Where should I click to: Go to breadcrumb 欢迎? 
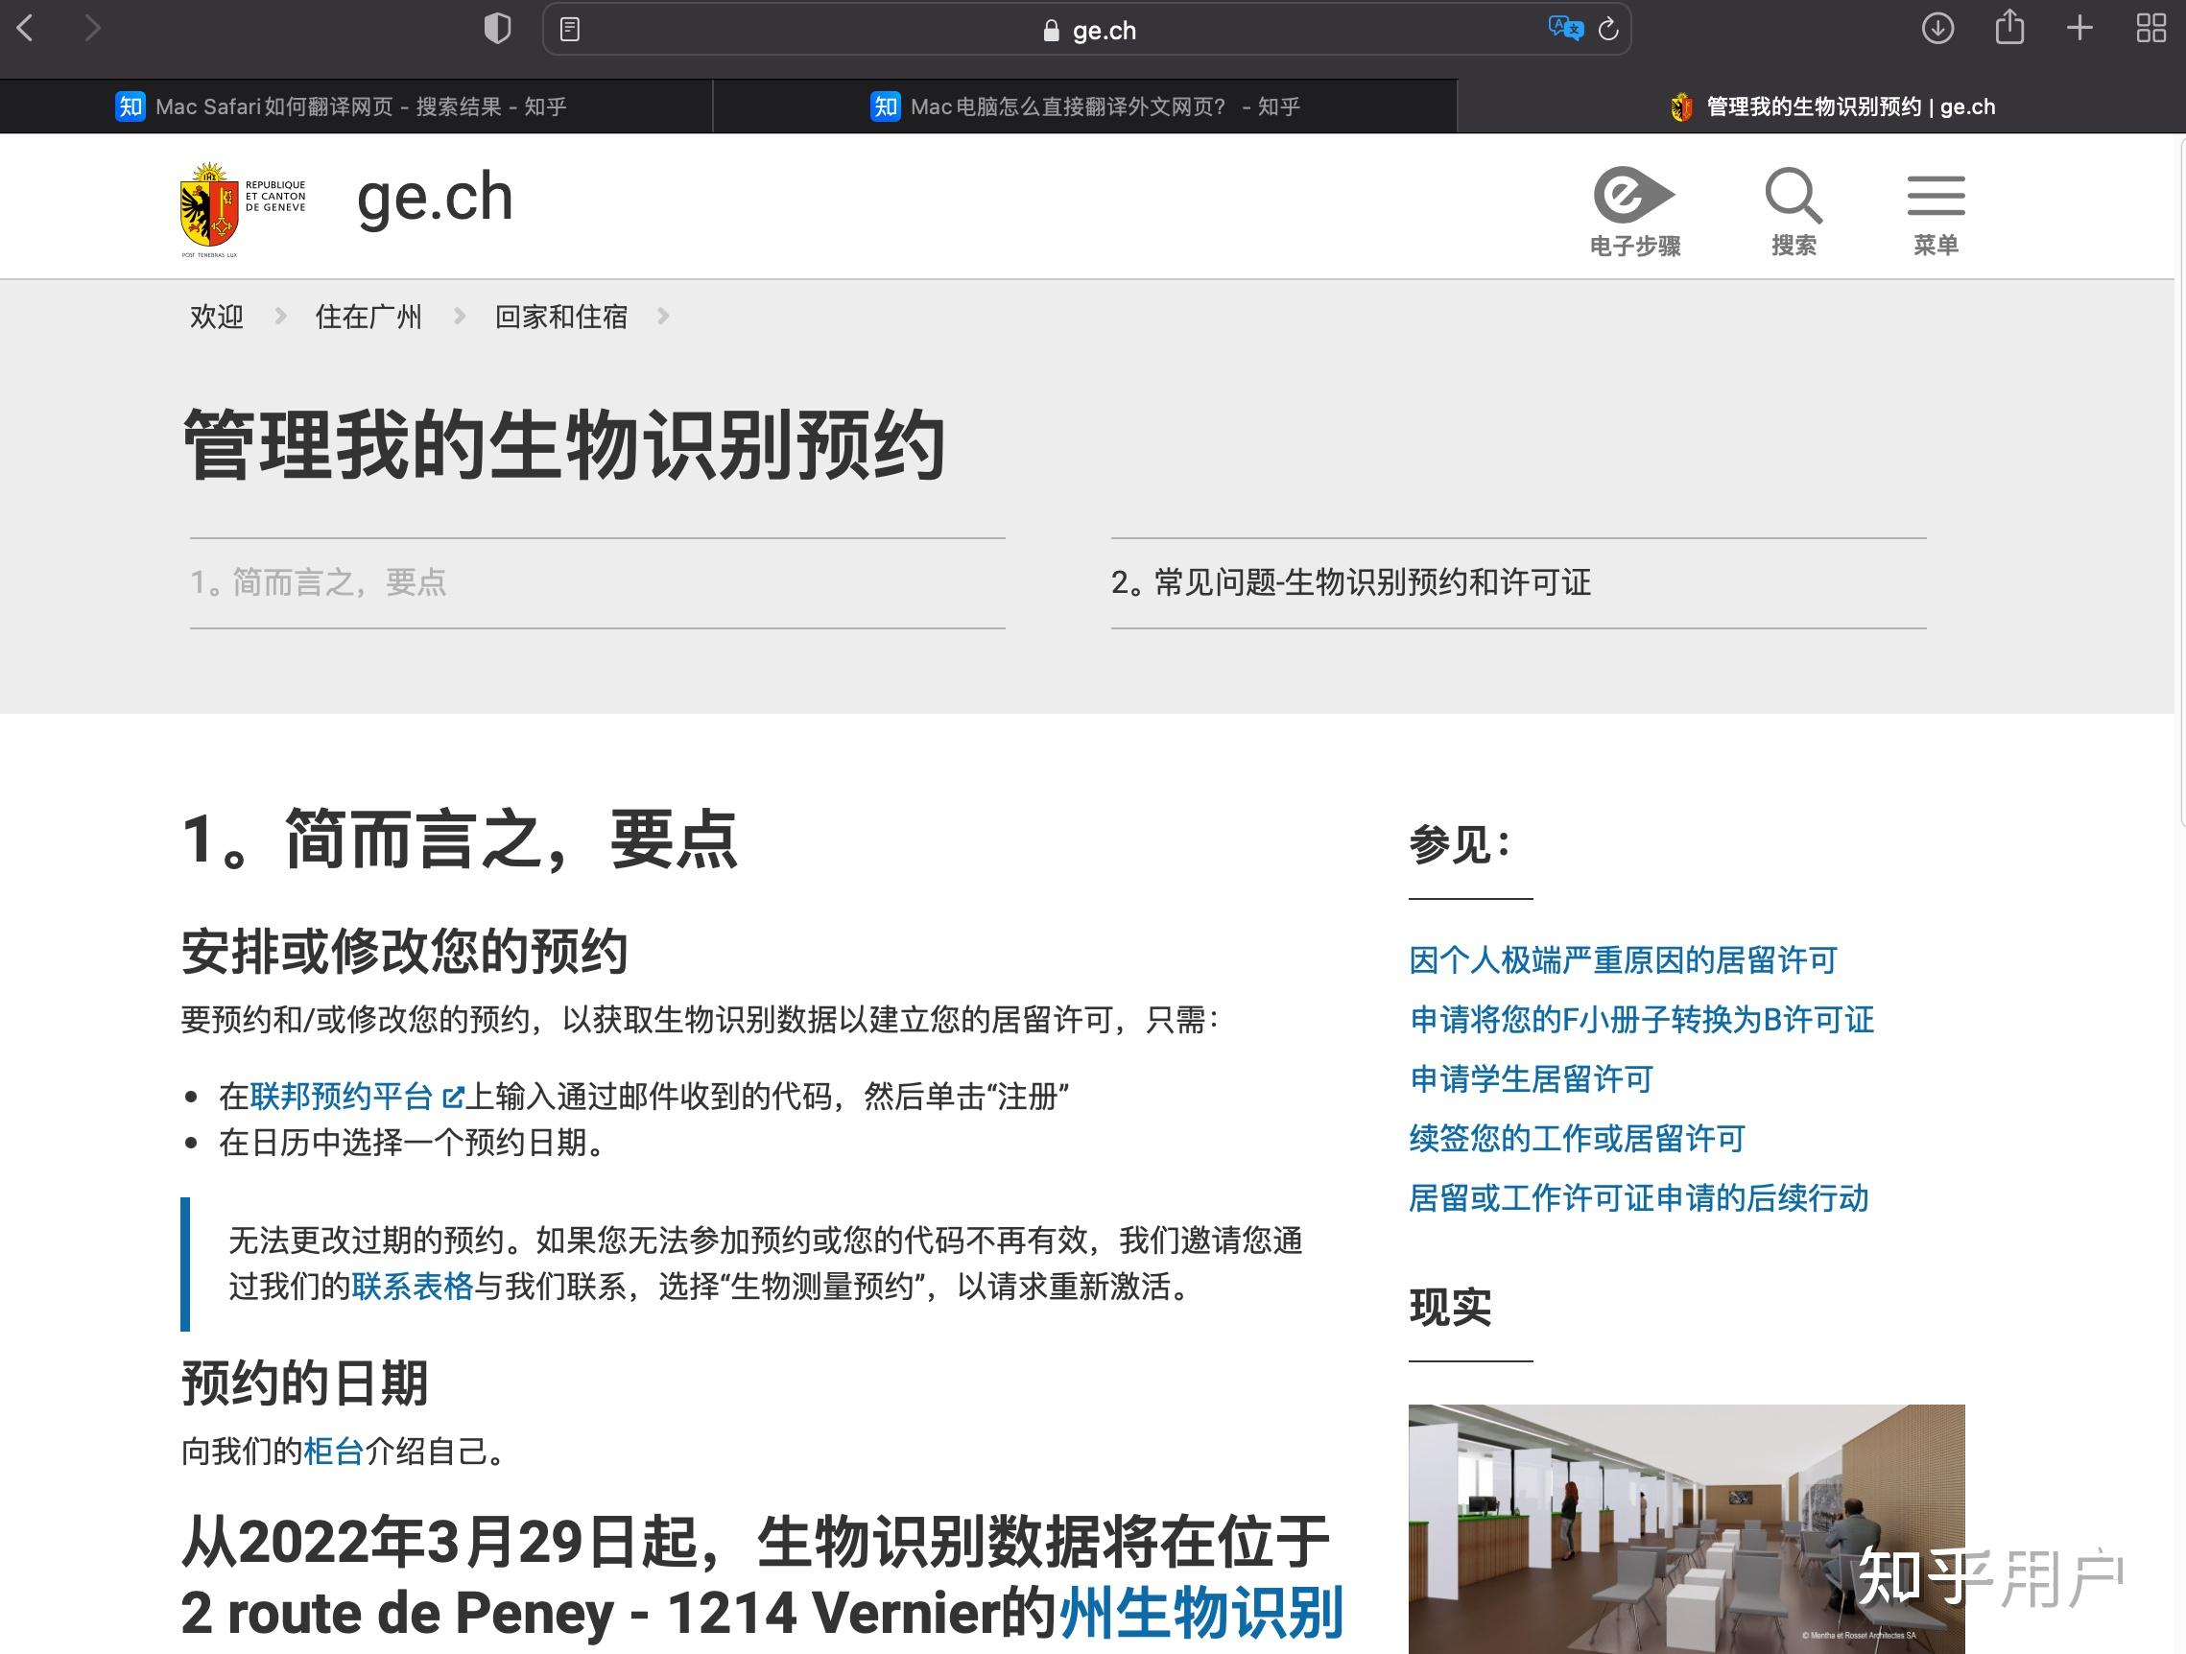(217, 317)
